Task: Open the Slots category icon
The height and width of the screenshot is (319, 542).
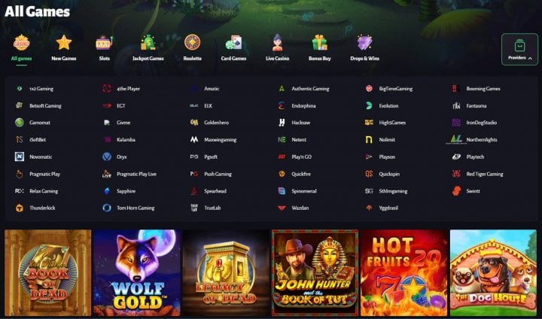Action: [x=104, y=43]
